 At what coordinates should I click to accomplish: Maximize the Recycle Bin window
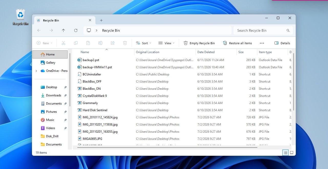tap(278, 18)
